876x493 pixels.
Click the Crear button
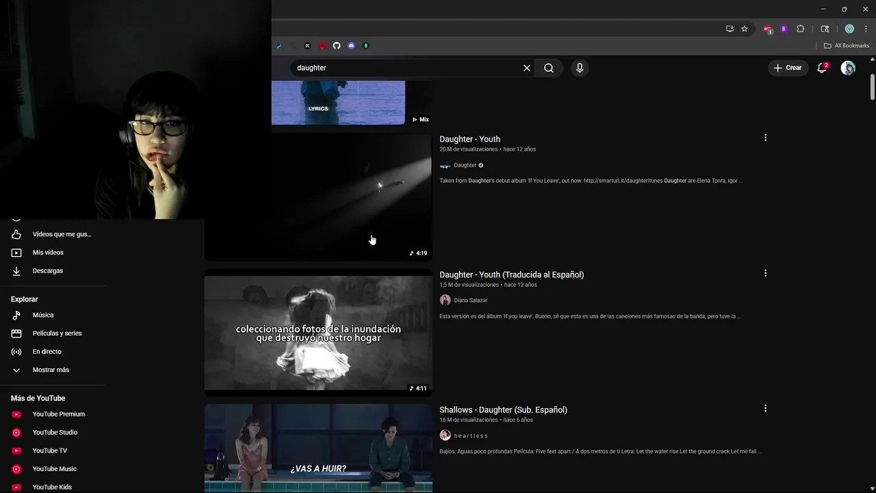(788, 68)
